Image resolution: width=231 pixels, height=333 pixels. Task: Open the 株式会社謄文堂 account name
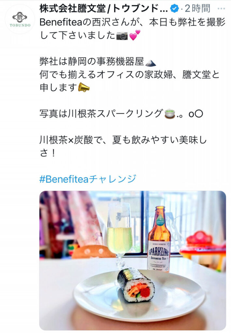click(104, 8)
